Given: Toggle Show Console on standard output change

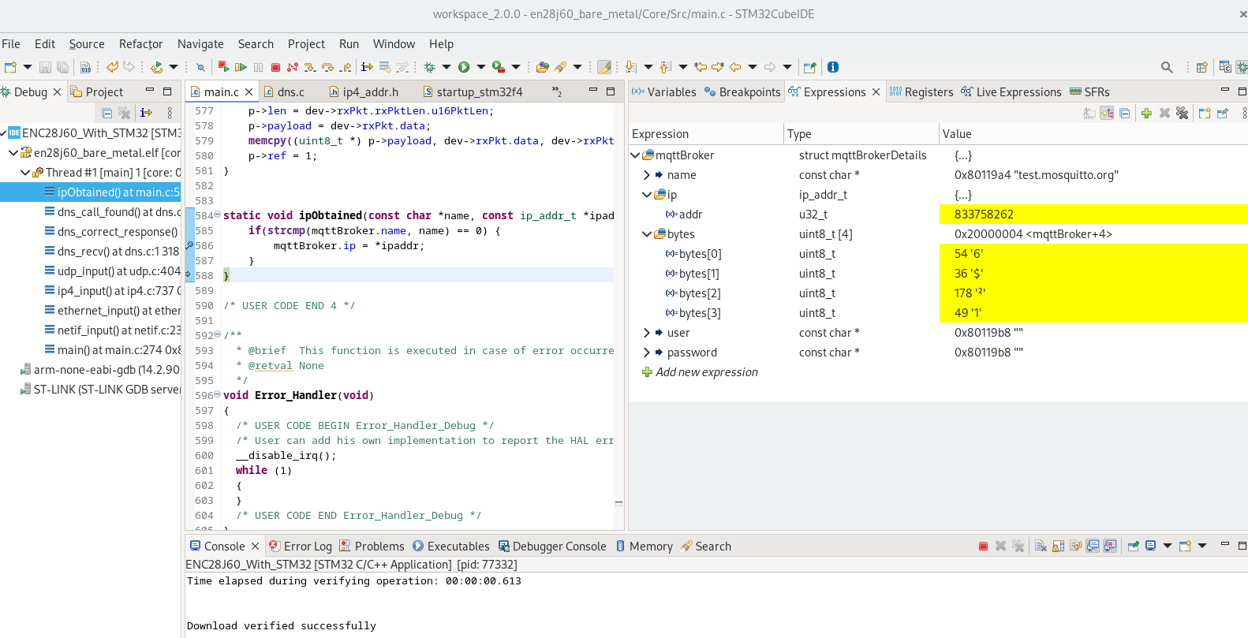Looking at the screenshot, I should click(1093, 546).
